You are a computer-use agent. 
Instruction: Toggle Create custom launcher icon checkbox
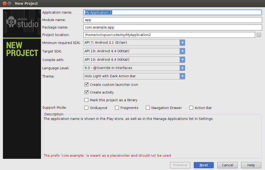(86, 84)
